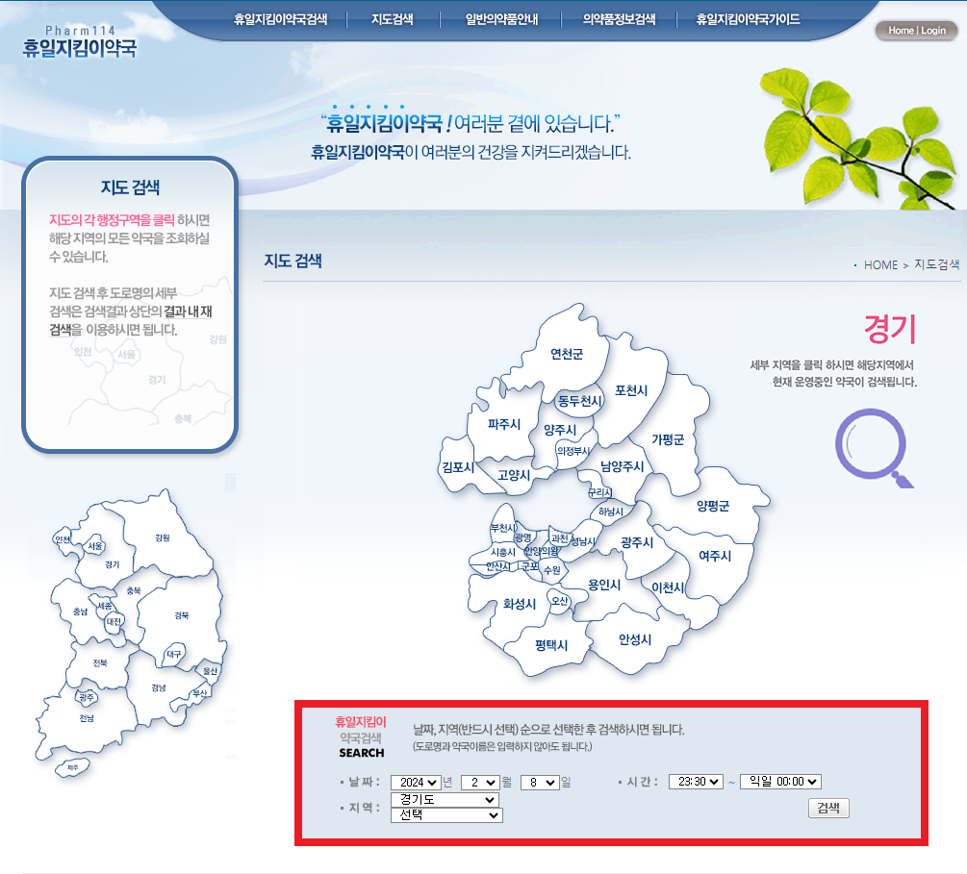Viewport: 967px width, 874px height.
Task: Open the year dropdown showing 2024
Action: (417, 782)
